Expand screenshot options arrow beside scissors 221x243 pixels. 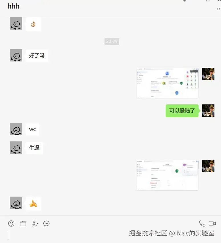pos(38,224)
